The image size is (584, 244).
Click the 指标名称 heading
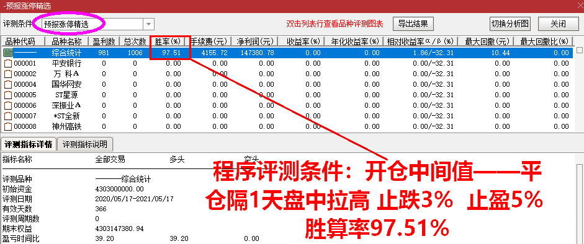pyautogui.click(x=17, y=160)
